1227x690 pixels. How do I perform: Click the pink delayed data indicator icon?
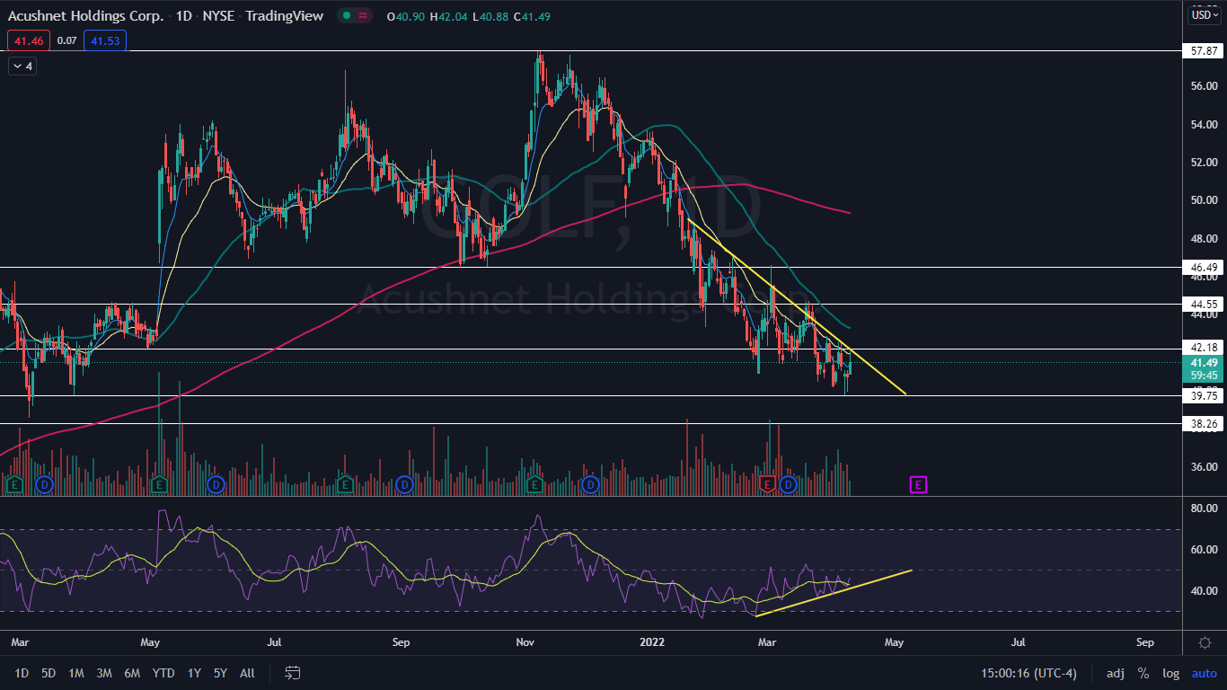tap(363, 16)
